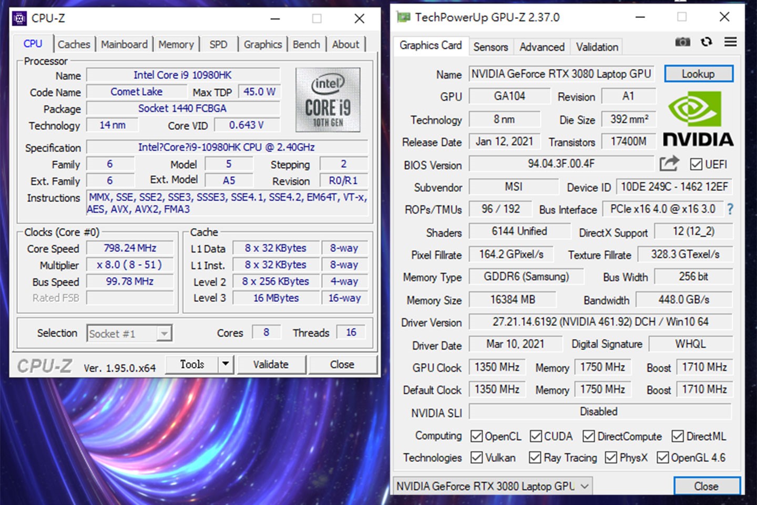Select the Memory tab in CPU-Z
Screen dimensions: 757x505
176,45
